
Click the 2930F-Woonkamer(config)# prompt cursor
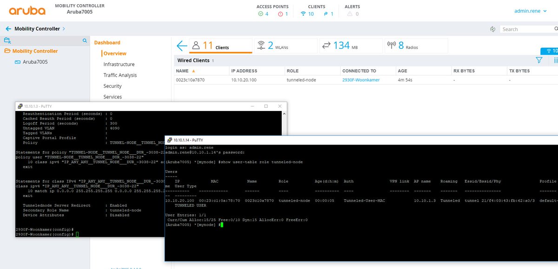(77, 234)
